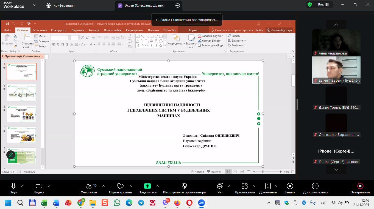Toggle the video camera on or off
374x209 pixels.
39,186
